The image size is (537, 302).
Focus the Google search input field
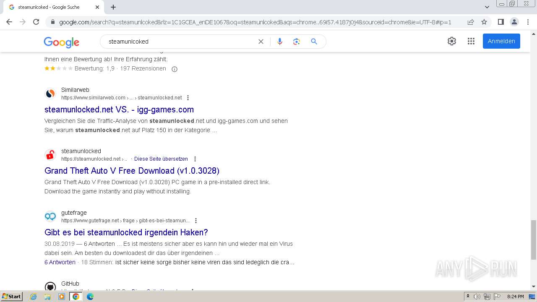pos(180,42)
